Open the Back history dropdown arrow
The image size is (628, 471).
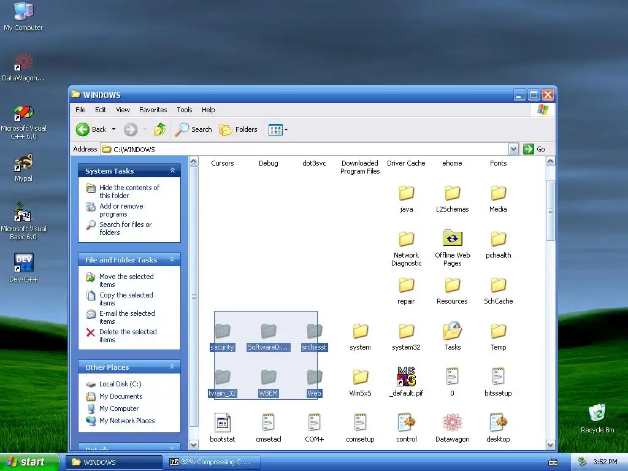pos(113,129)
